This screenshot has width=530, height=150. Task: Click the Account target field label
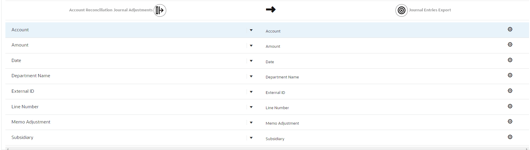point(273,31)
